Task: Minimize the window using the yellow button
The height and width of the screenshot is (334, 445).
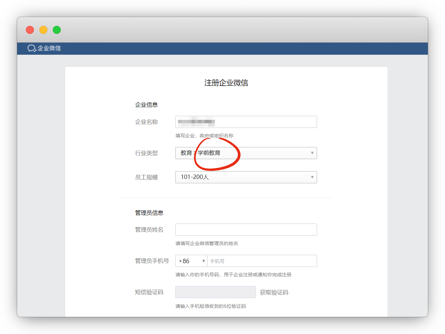Action: 43,30
